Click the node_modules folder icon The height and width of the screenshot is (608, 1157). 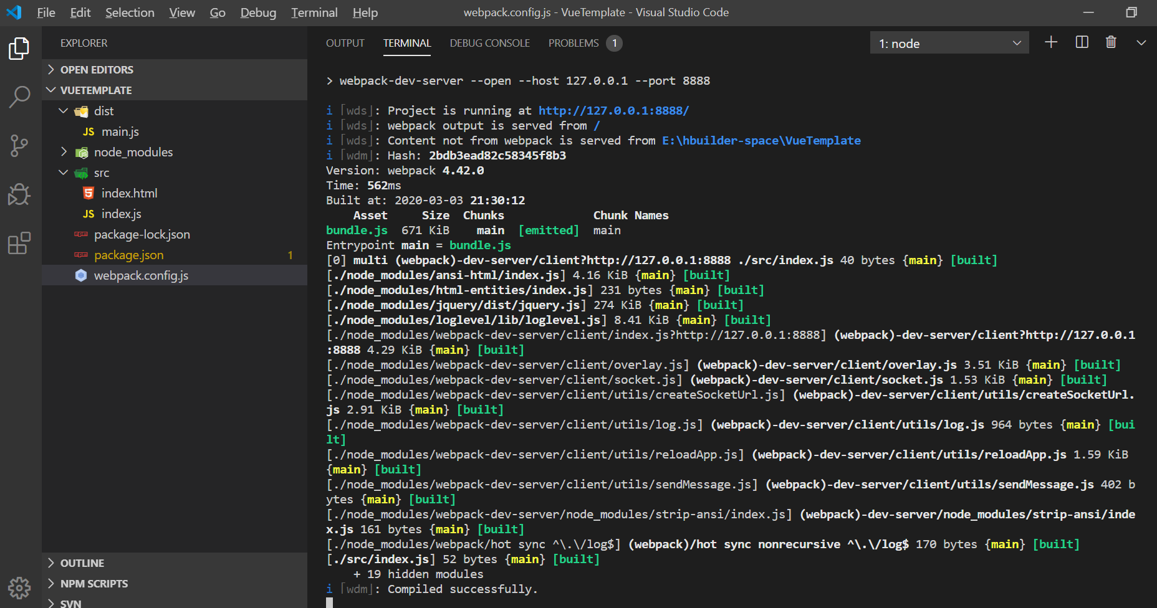pyautogui.click(x=82, y=153)
